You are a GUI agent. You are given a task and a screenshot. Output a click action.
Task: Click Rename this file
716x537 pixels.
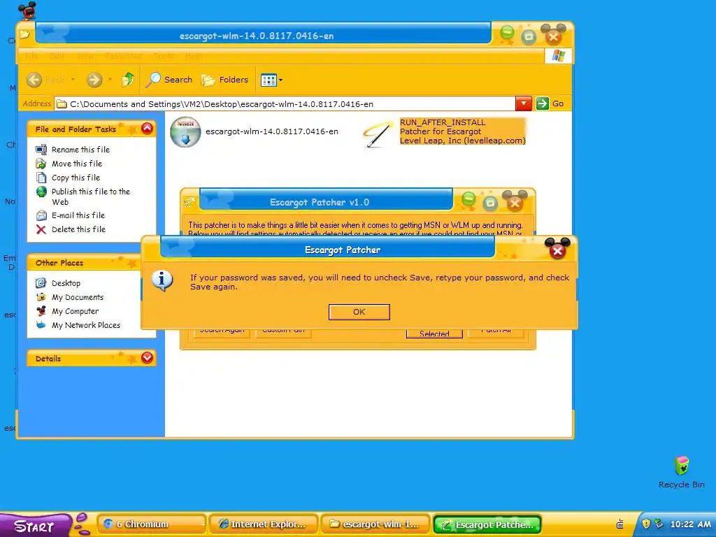tap(80, 150)
